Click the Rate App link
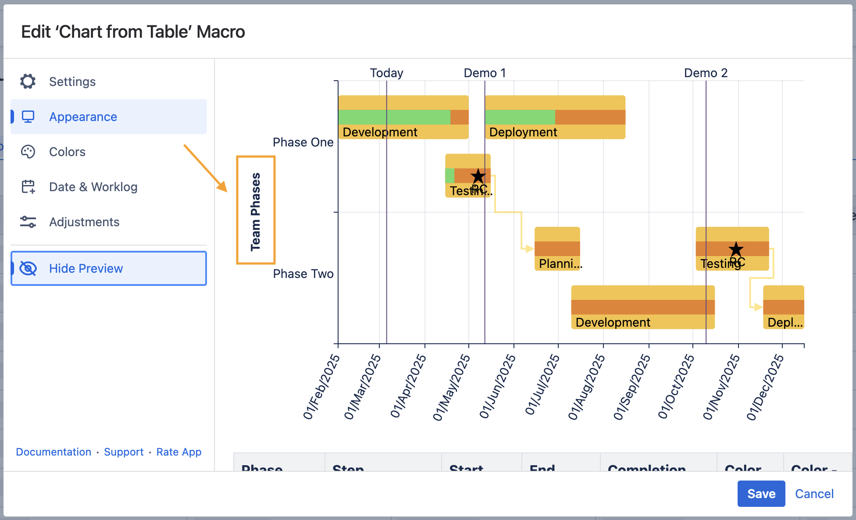The height and width of the screenshot is (520, 856). 178,452
